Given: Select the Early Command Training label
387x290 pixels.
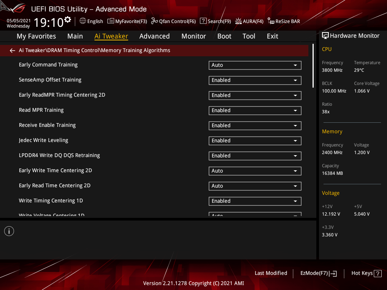Looking at the screenshot, I should tap(48, 65).
